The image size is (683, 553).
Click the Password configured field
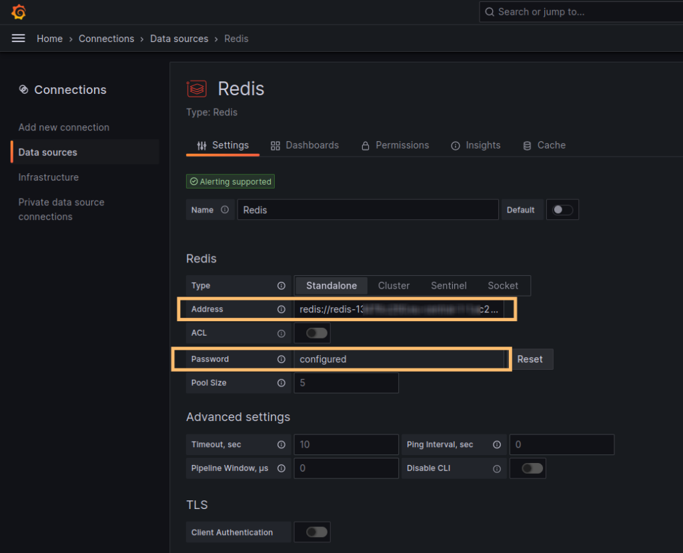pos(399,359)
